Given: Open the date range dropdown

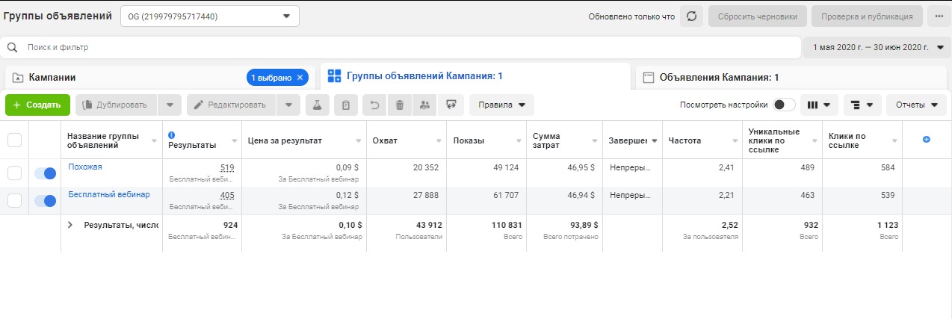Looking at the screenshot, I should (877, 48).
